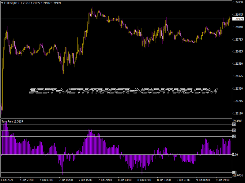Click time axis label 7 Jun 09:00
245x183 pixels.
click(66, 180)
